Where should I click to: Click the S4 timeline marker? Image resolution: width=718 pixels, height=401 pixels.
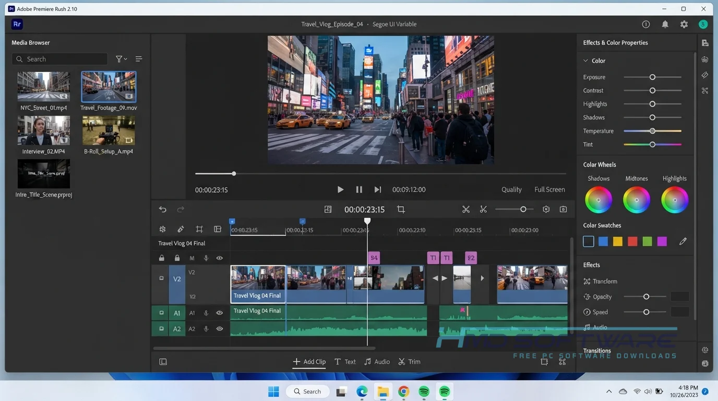coord(374,258)
